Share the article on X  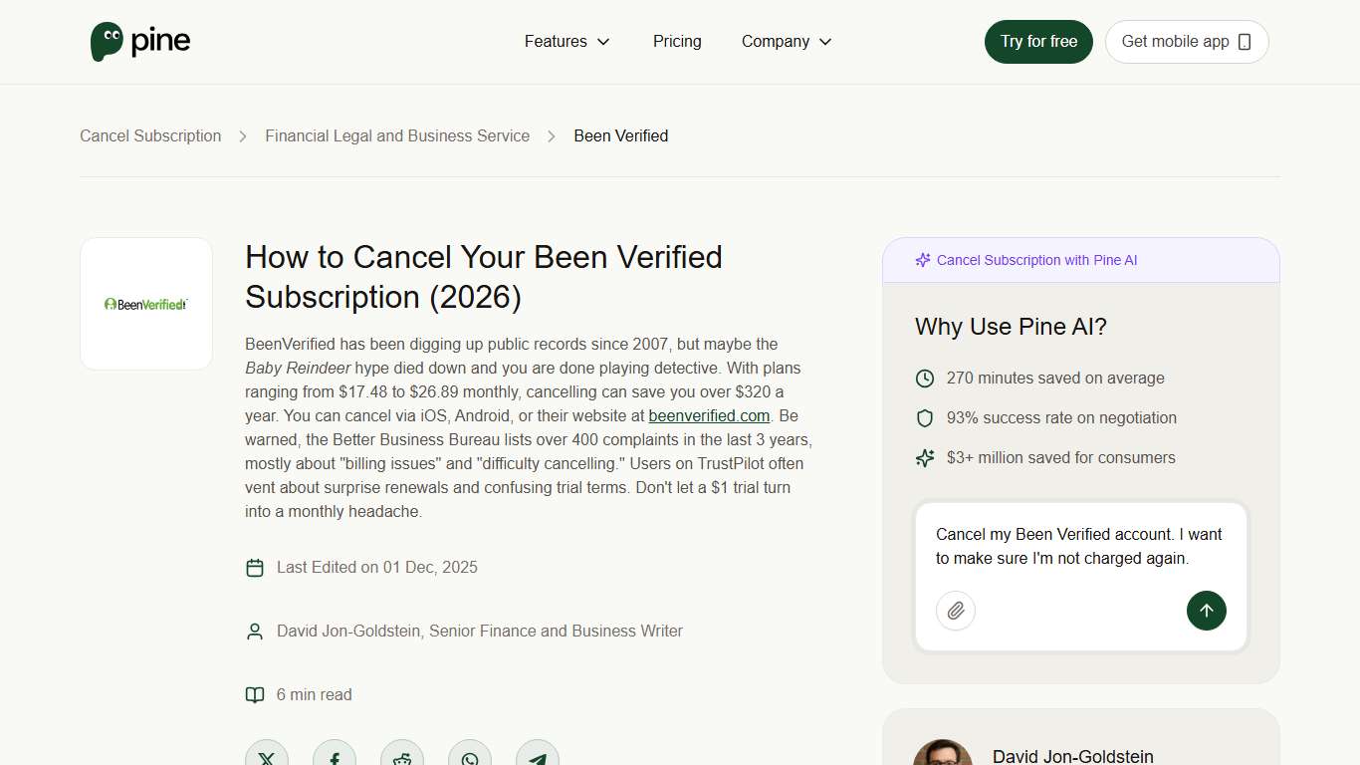click(267, 757)
